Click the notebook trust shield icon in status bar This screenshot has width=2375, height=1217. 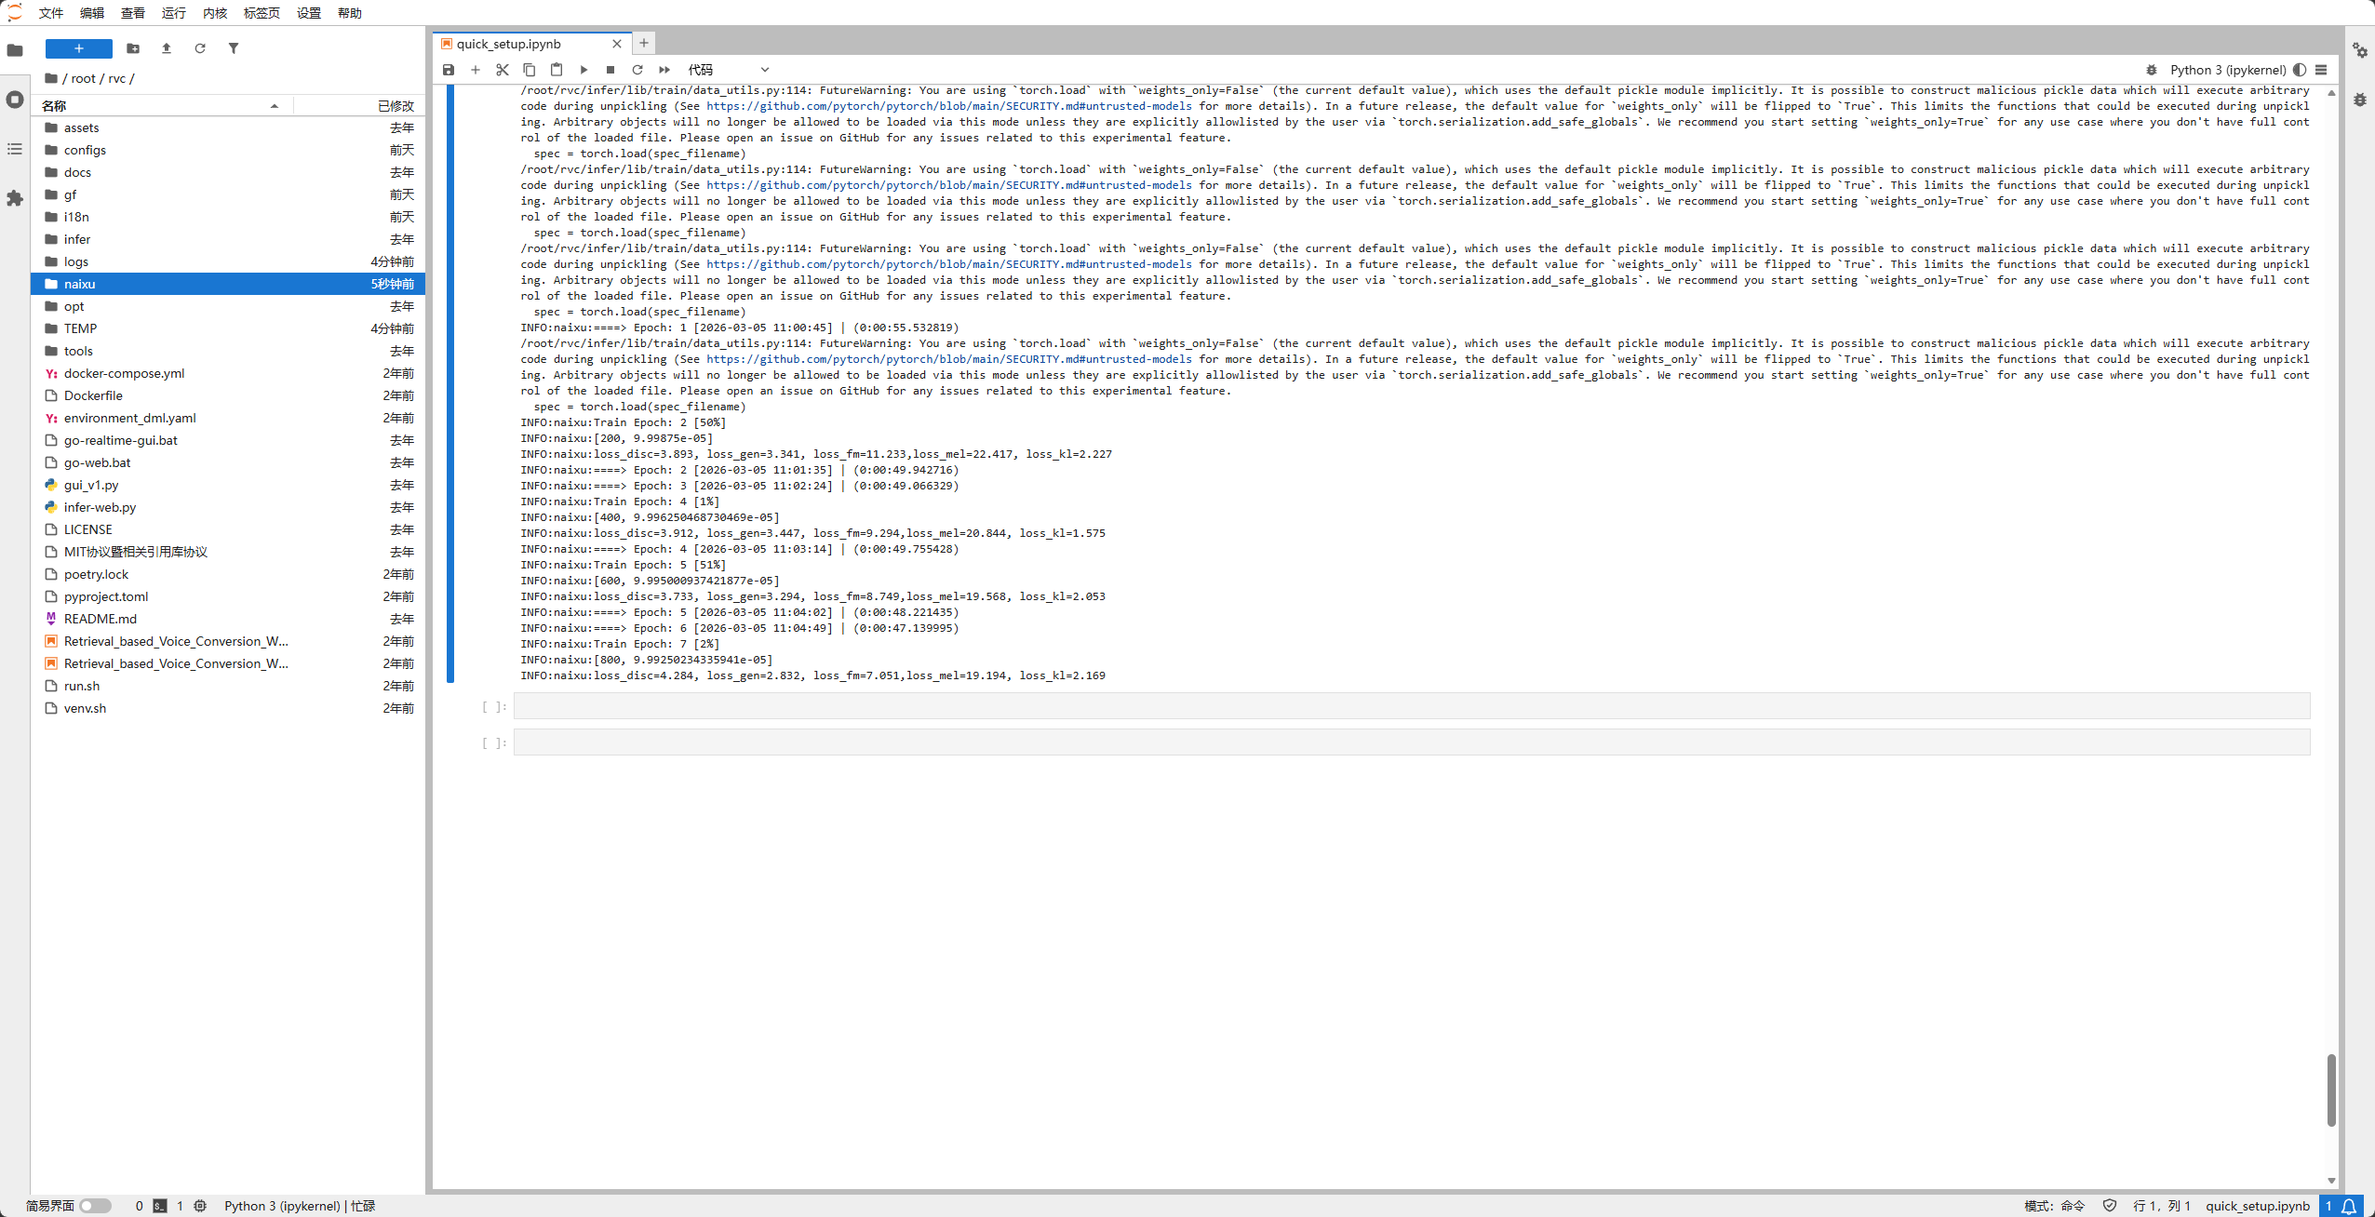(x=2110, y=1206)
